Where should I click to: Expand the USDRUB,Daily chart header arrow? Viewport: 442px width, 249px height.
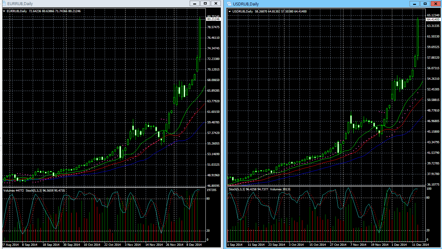point(230,12)
